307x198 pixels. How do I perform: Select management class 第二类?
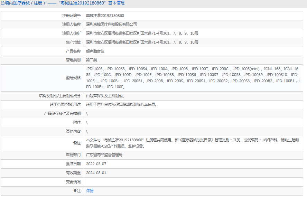click(91, 60)
